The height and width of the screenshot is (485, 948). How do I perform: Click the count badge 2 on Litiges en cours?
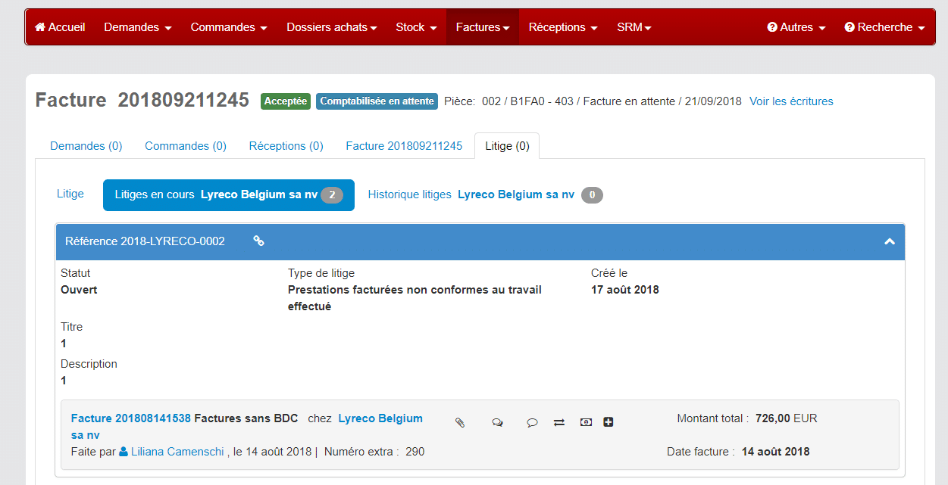point(332,195)
